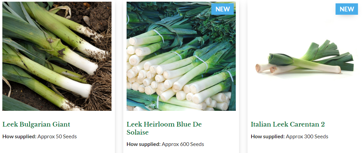Click the NEW badge on Carentan 2 card
Image resolution: width=362 pixels, height=153 pixels.
(347, 9)
